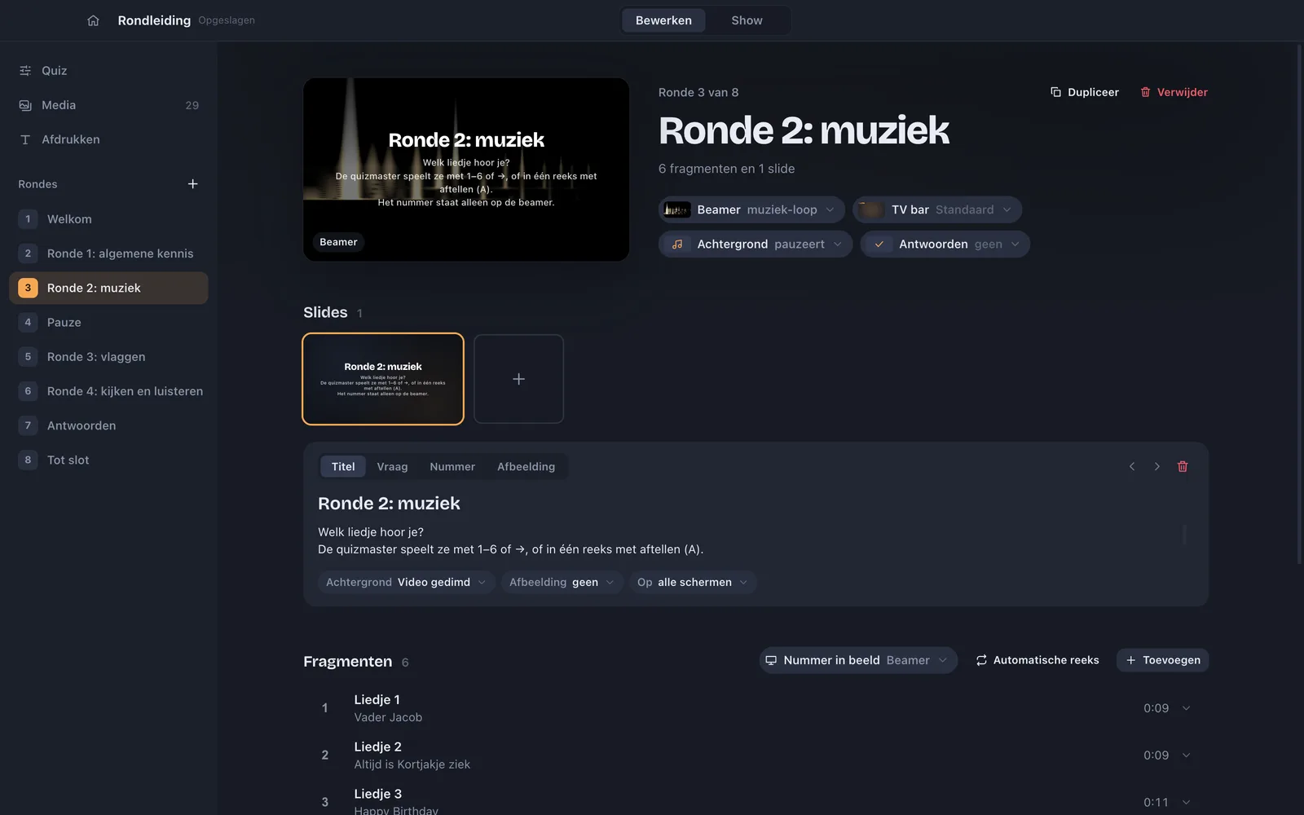This screenshot has width=1304, height=815.
Task: Select Antwoorden round in sidebar
Action: tap(108, 425)
